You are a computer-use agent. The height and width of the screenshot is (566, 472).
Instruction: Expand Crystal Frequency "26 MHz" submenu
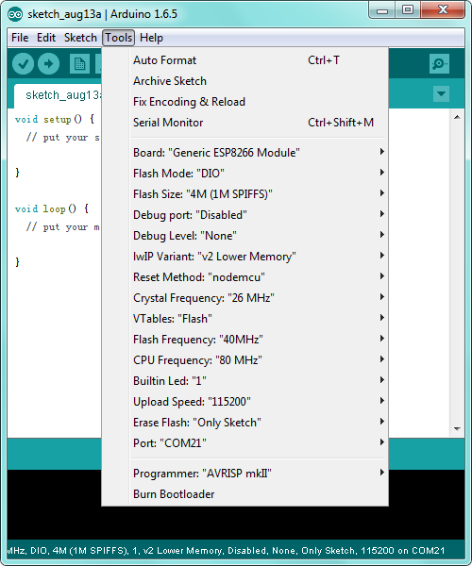(244, 298)
